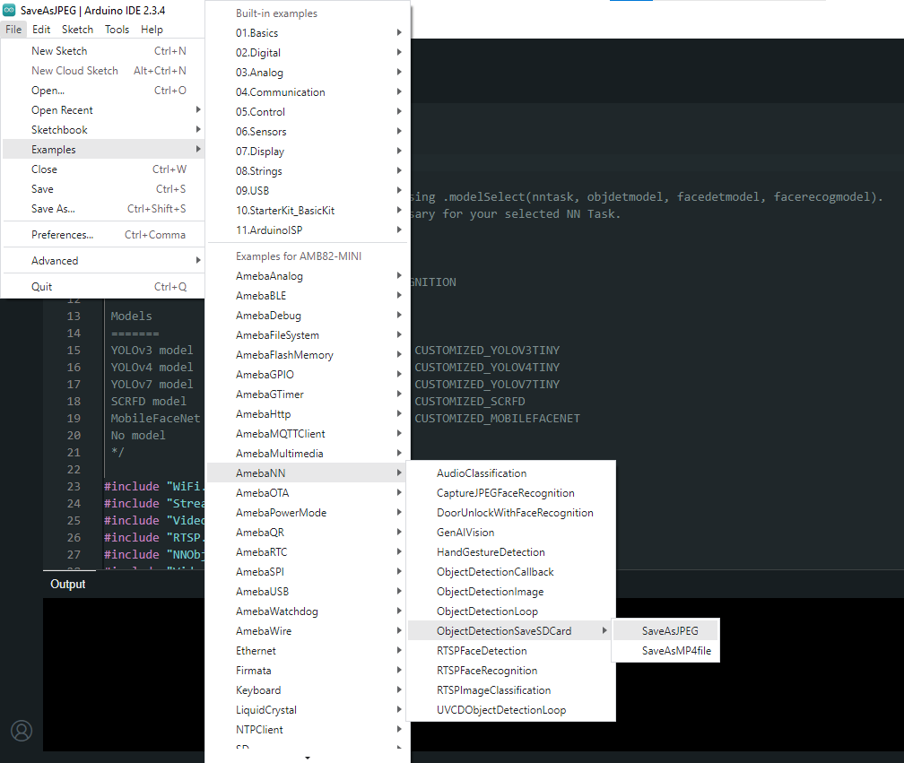This screenshot has height=763, width=904.
Task: Expand the 05.Control examples
Action: [x=308, y=112]
